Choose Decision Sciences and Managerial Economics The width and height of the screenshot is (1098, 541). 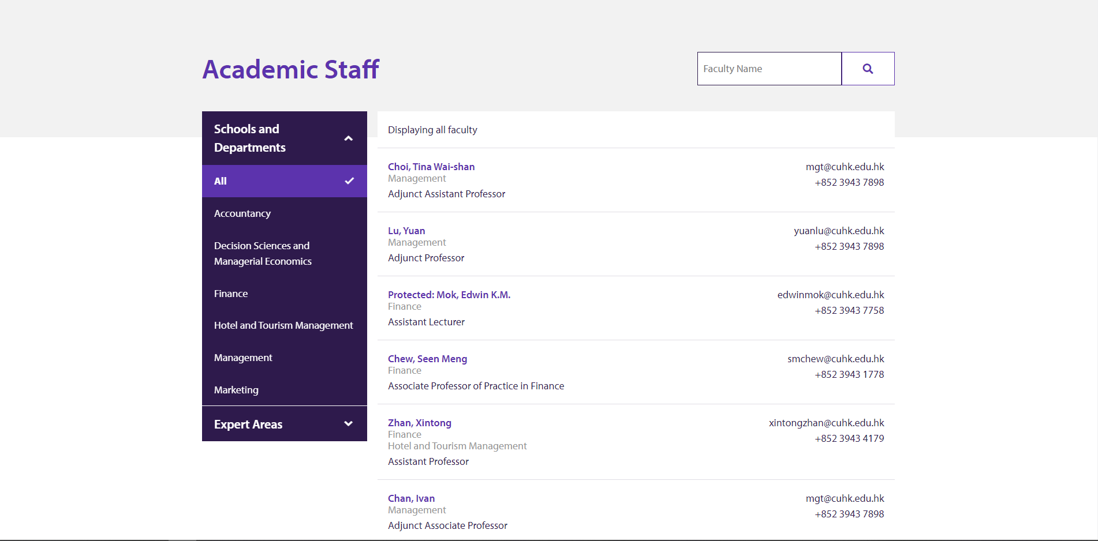[263, 253]
